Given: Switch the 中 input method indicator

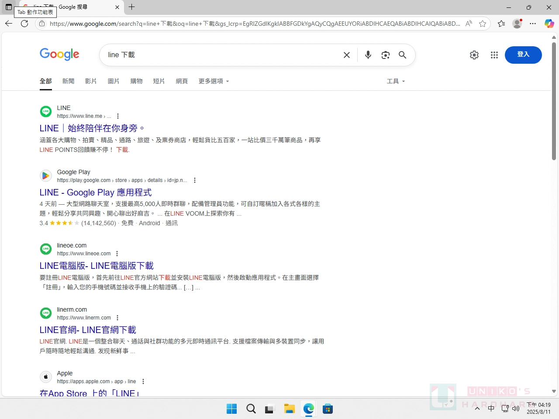Looking at the screenshot, I should (491, 409).
